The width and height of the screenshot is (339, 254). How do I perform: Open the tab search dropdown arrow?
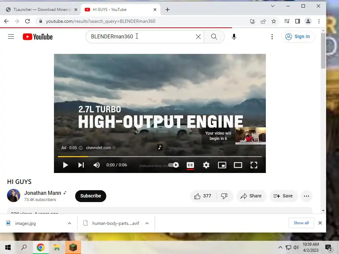pyautogui.click(x=273, y=6)
